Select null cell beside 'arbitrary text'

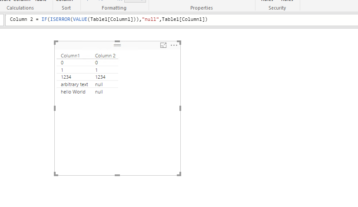pyautogui.click(x=99, y=84)
